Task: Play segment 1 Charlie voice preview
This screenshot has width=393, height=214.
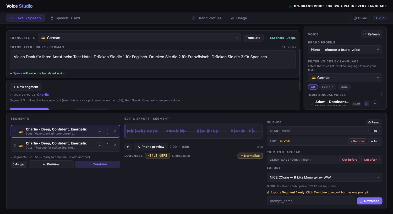Action: point(100,131)
